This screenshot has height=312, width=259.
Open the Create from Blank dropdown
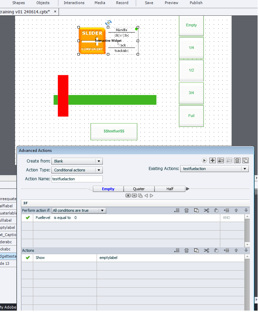[x=77, y=162]
